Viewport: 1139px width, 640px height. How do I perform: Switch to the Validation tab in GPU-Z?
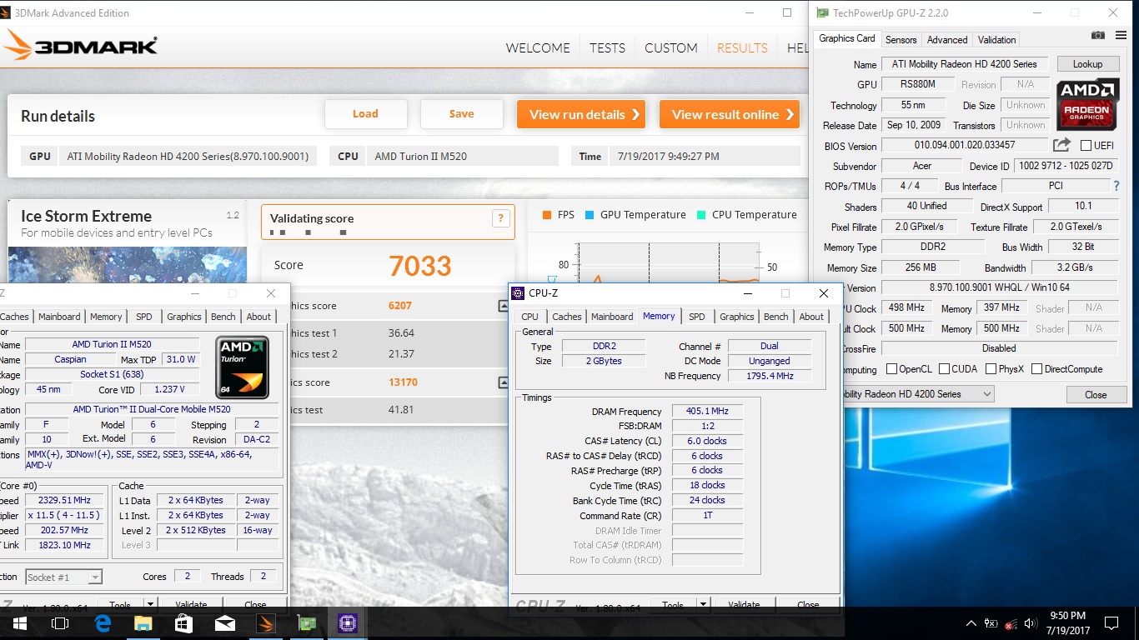[996, 40]
